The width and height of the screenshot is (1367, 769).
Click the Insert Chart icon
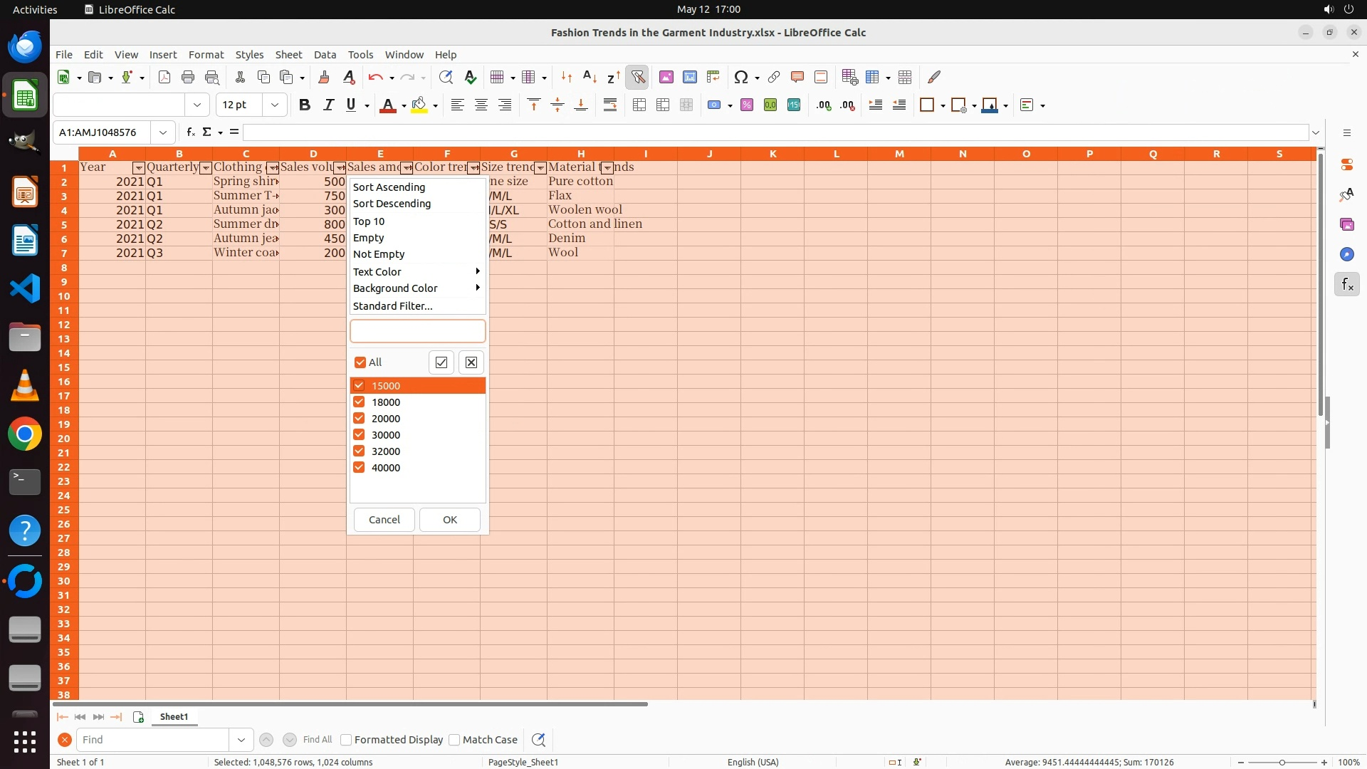pyautogui.click(x=689, y=77)
